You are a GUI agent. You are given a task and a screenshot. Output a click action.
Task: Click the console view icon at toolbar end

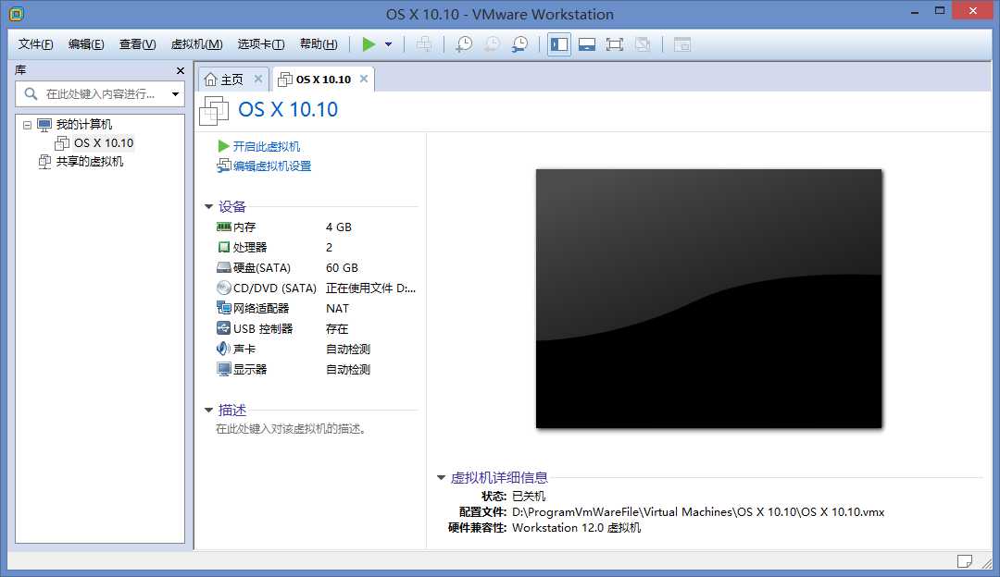(x=682, y=44)
